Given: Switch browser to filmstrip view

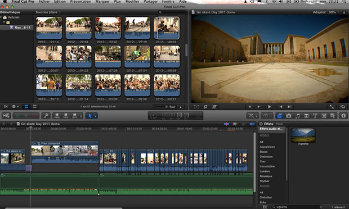Looking at the screenshot, I should [26, 107].
